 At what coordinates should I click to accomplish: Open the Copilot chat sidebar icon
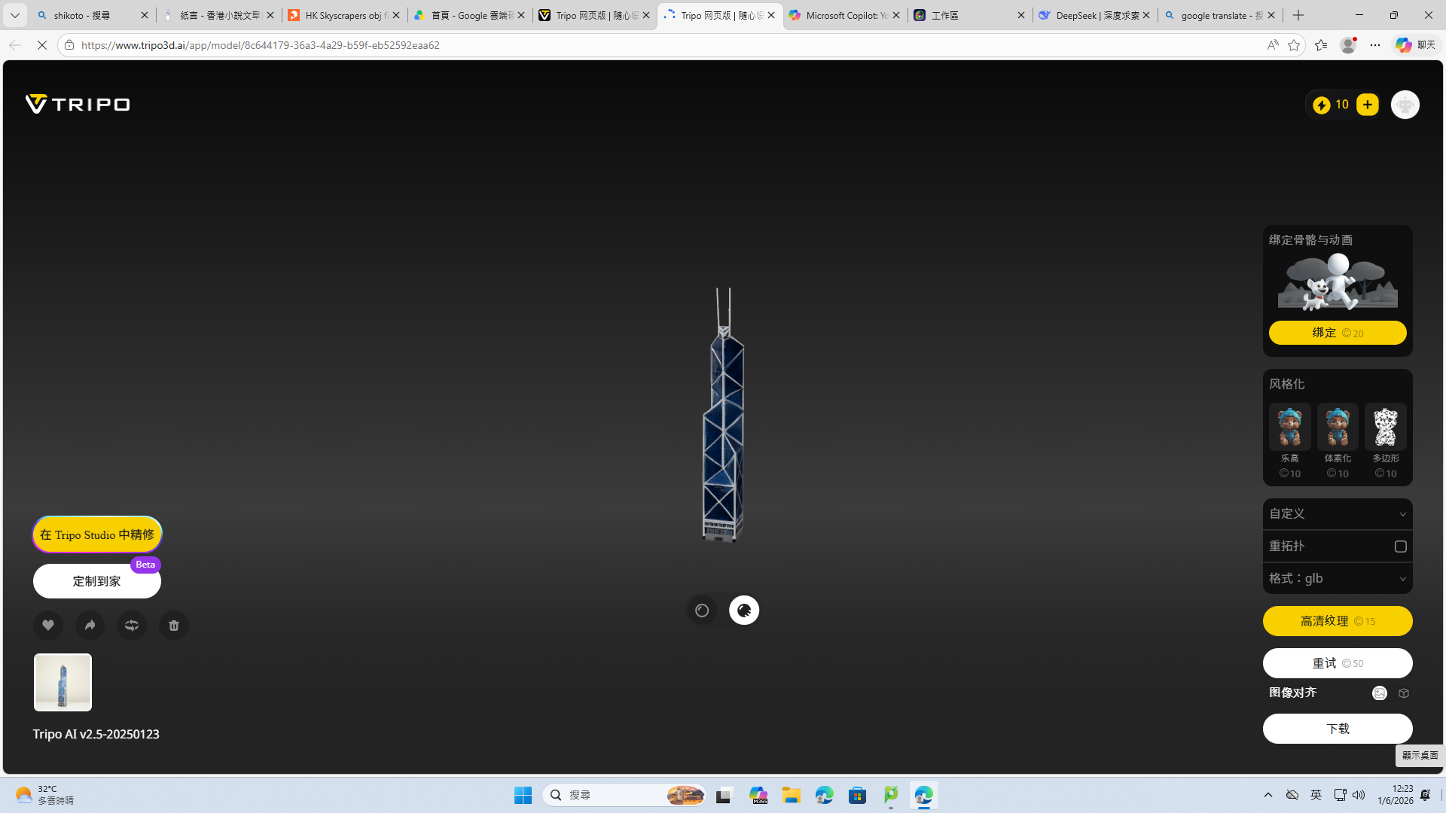click(x=1415, y=45)
